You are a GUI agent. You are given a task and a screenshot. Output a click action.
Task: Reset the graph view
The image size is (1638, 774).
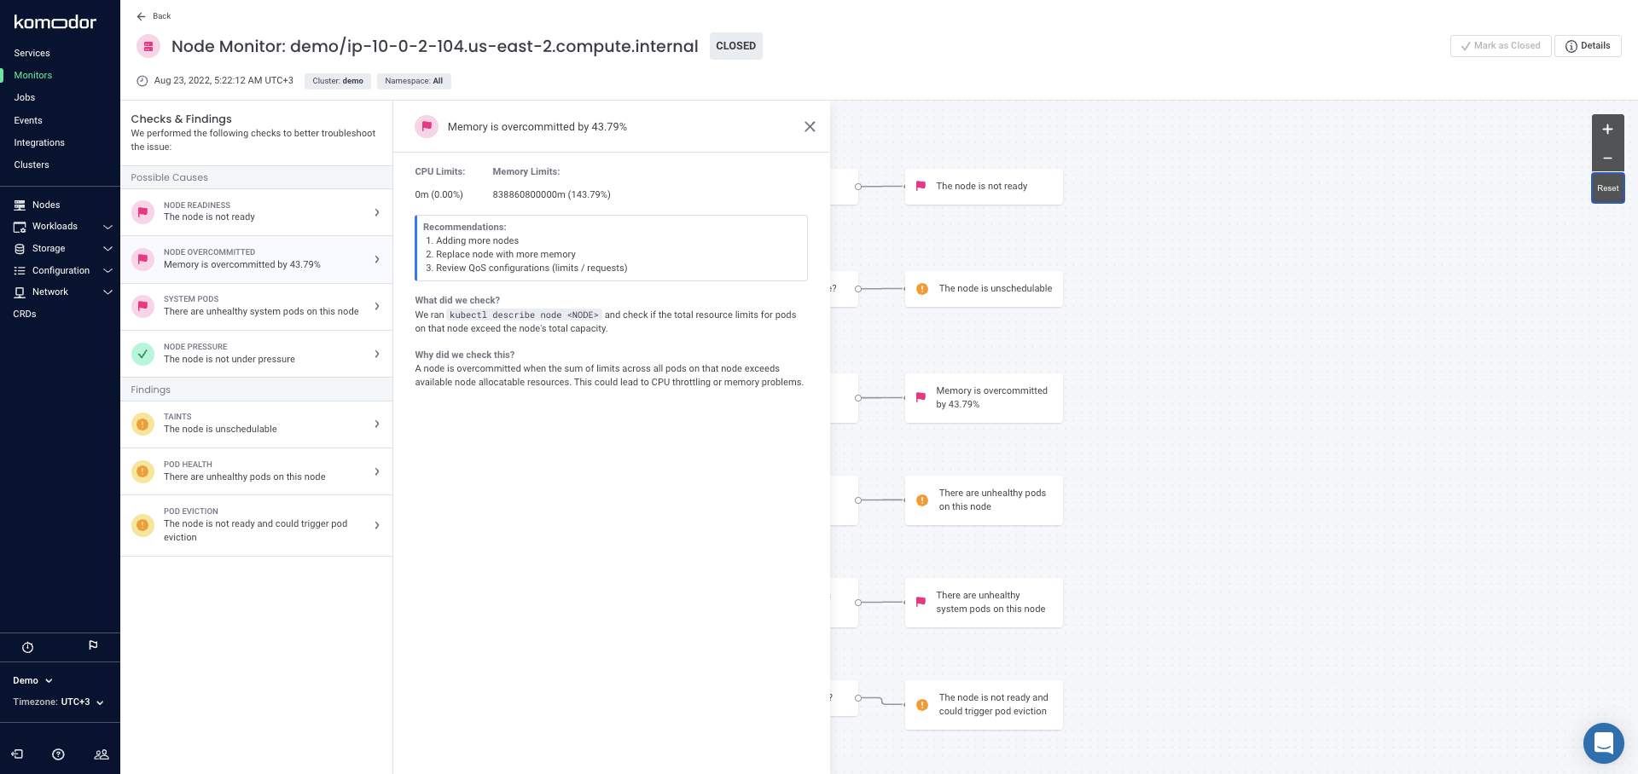[1607, 188]
